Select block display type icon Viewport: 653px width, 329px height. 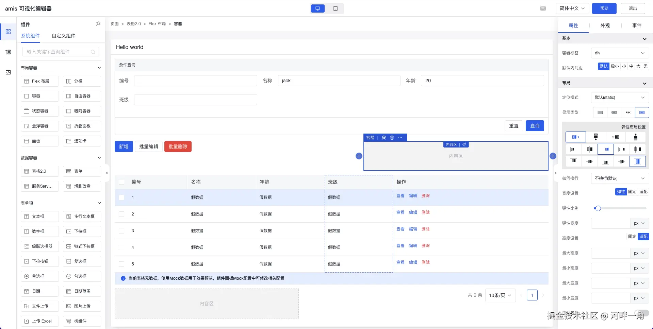click(x=600, y=112)
